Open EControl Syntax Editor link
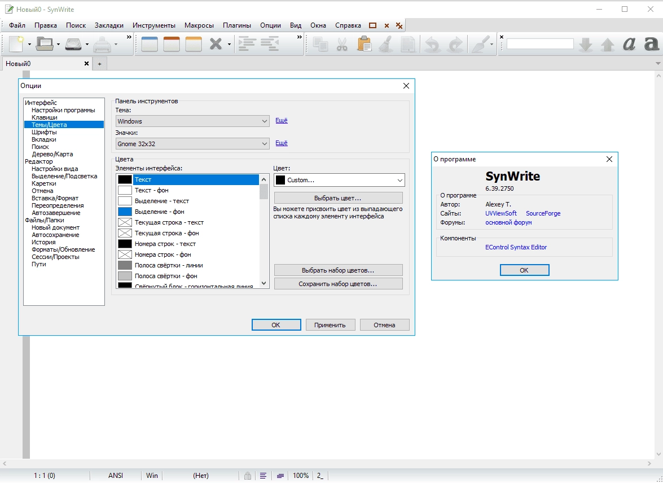The height and width of the screenshot is (483, 663). (x=516, y=247)
